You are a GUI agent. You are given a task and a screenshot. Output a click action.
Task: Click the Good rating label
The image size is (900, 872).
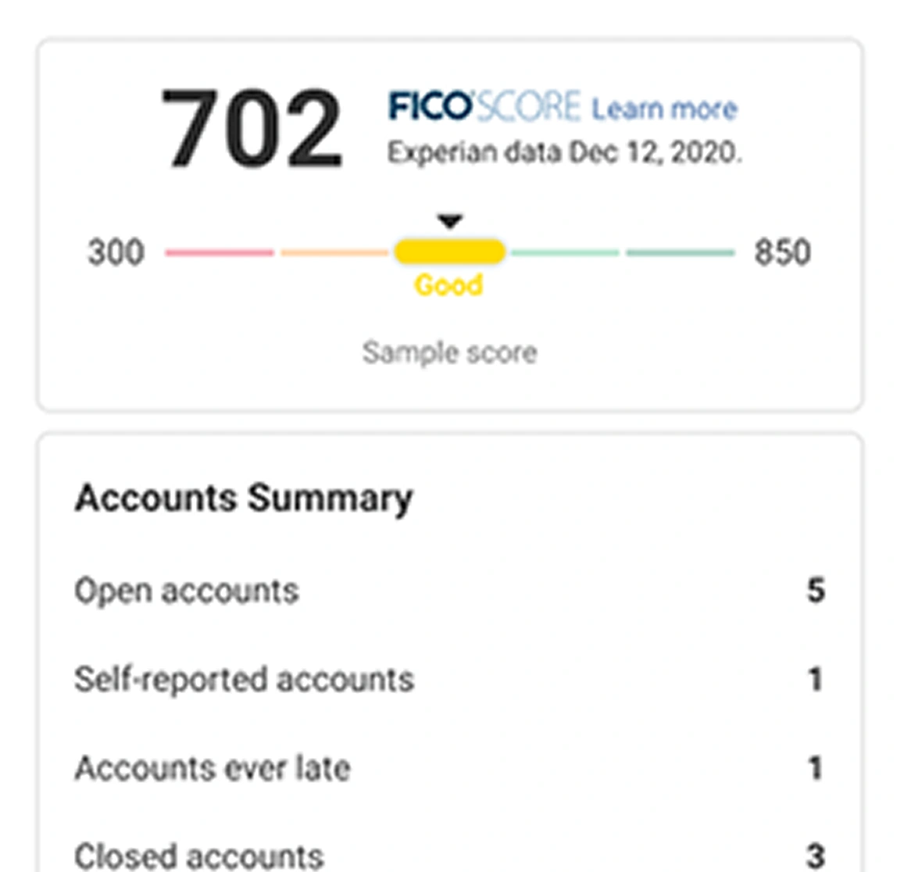click(x=448, y=285)
